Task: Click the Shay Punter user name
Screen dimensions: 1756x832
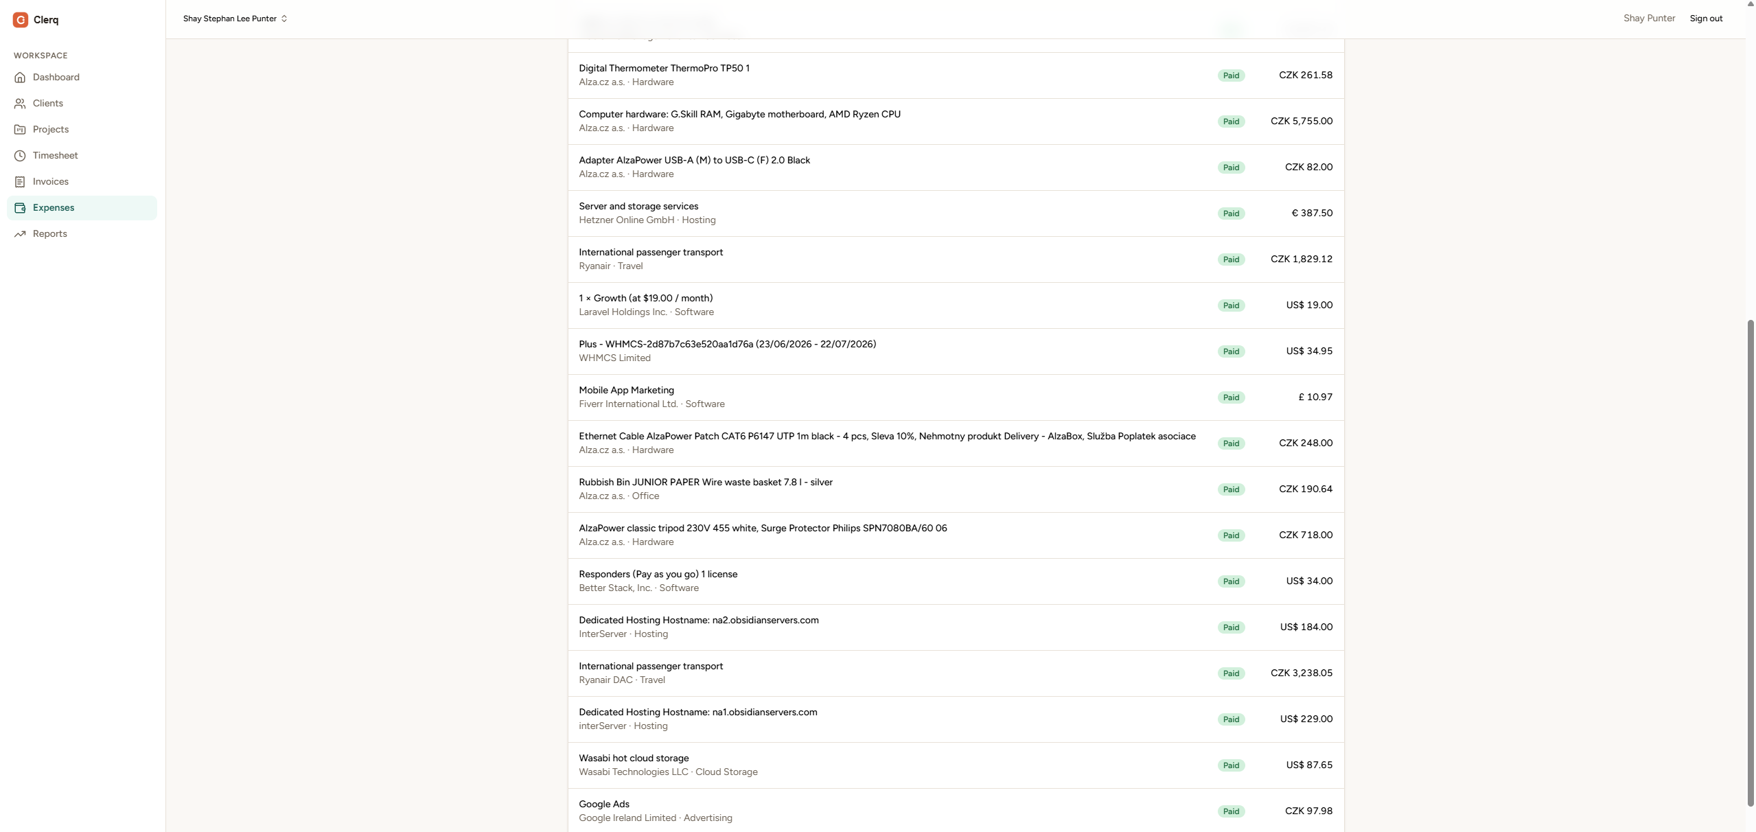Action: (1649, 19)
